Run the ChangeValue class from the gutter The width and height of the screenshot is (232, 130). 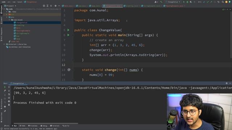(69, 30)
